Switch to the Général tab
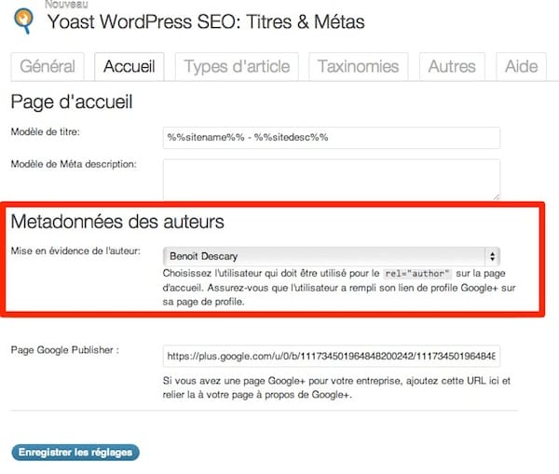Screen dimensions: 559x474 coord(47,67)
